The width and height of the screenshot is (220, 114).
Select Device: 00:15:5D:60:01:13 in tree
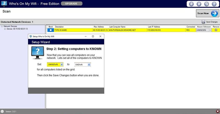click(17, 29)
